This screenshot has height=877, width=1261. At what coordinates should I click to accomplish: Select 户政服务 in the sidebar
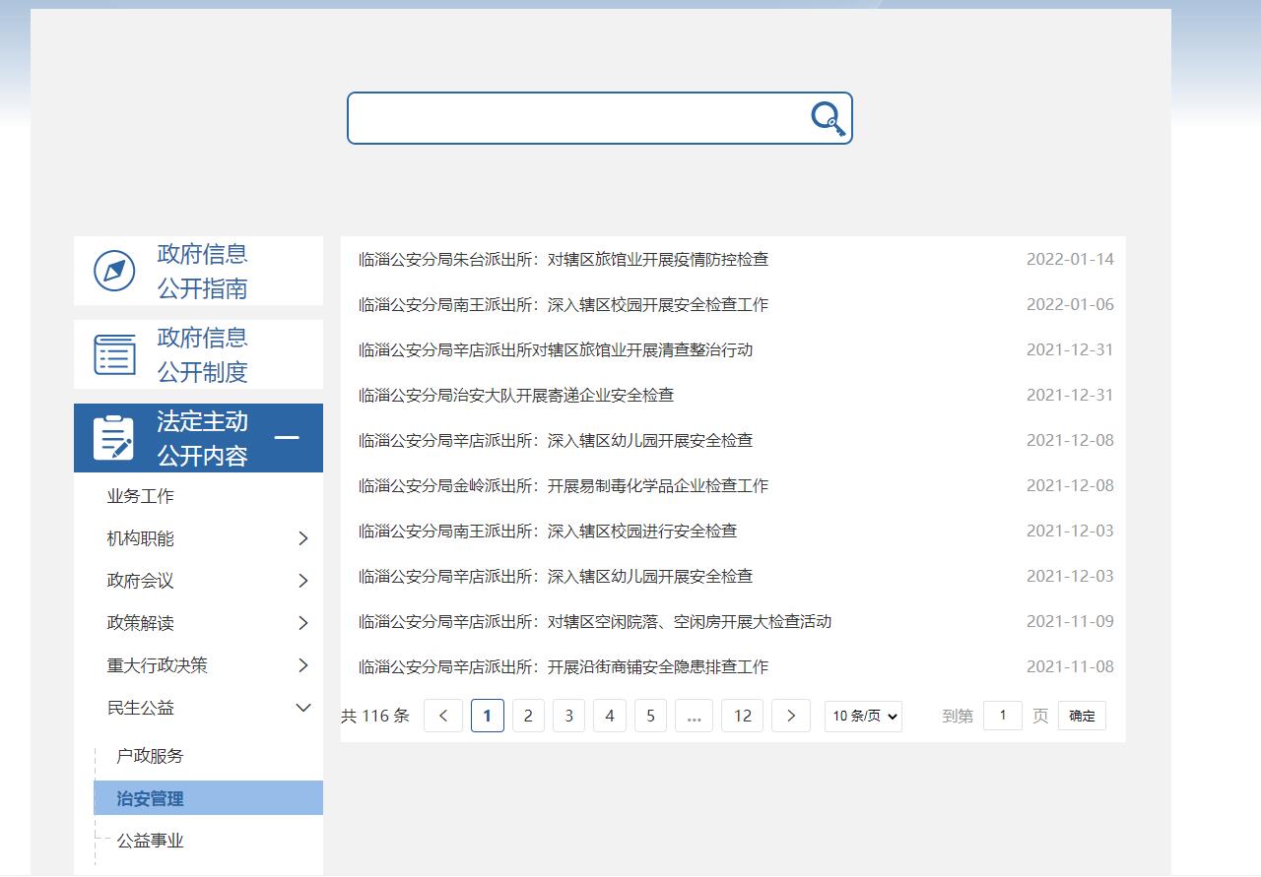point(150,756)
